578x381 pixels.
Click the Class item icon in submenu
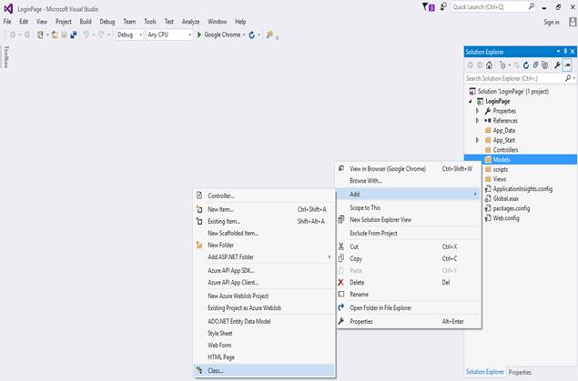pos(199,370)
